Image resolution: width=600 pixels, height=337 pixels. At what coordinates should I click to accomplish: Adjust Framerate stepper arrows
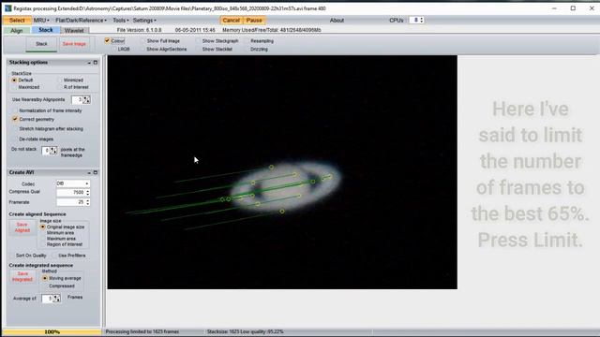point(87,202)
